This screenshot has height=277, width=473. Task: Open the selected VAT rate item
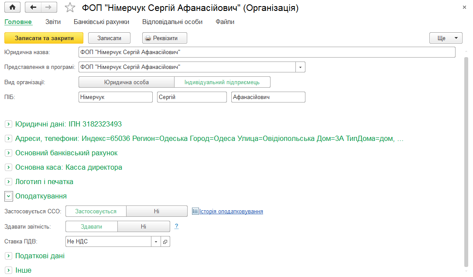(165, 241)
